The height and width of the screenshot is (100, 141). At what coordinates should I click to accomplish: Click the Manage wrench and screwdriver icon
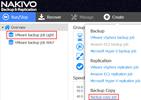point(74,17)
